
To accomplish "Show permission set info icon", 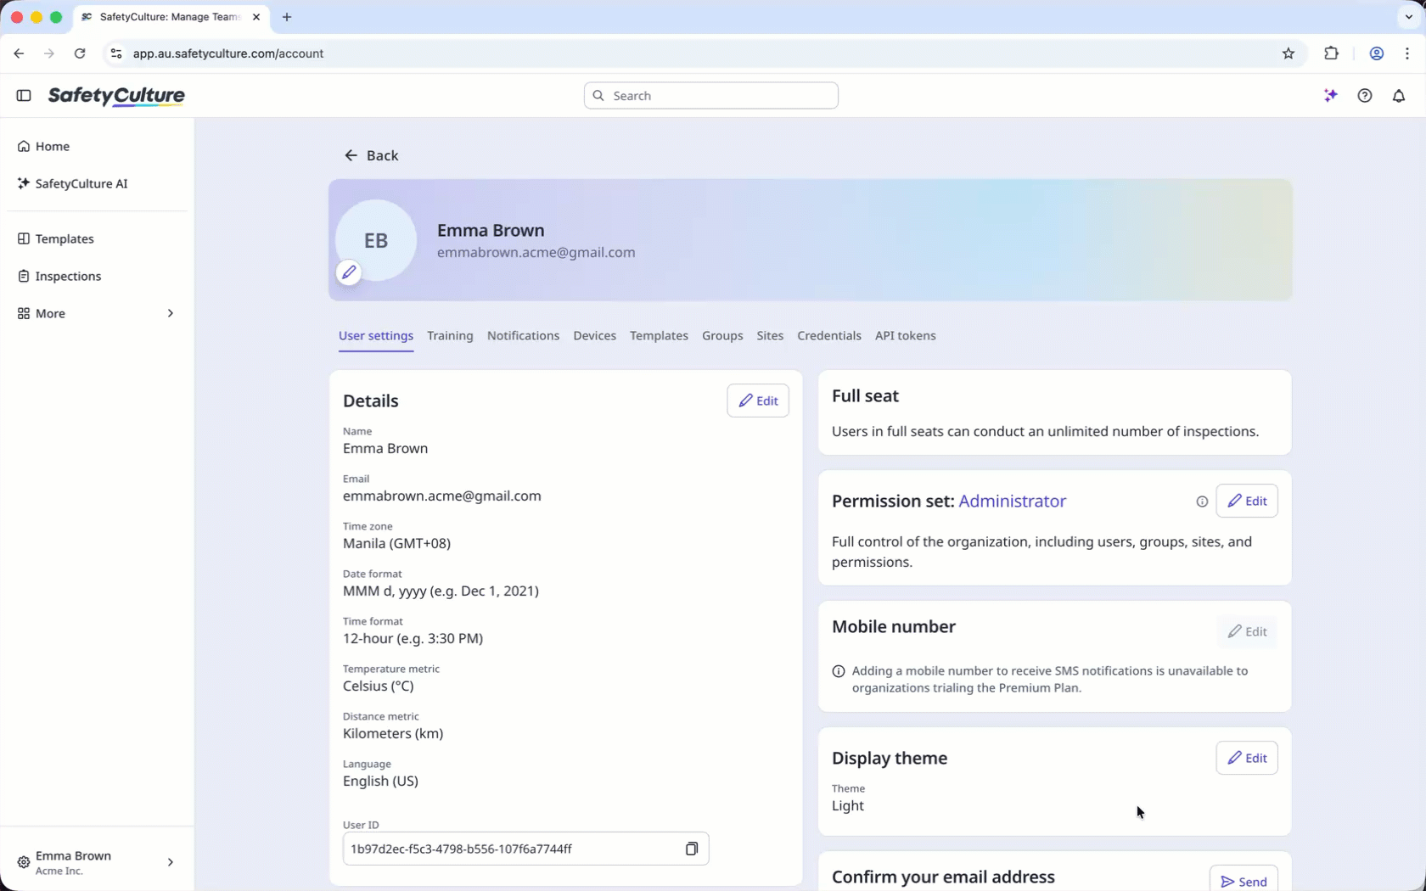I will coord(1202,502).
